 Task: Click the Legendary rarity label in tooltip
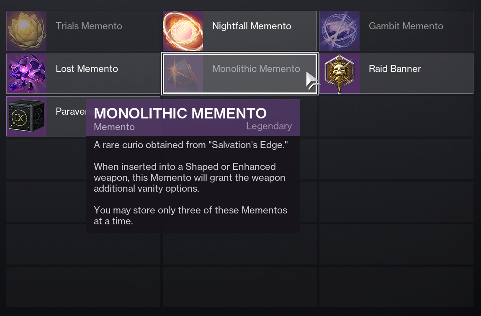[x=269, y=126]
